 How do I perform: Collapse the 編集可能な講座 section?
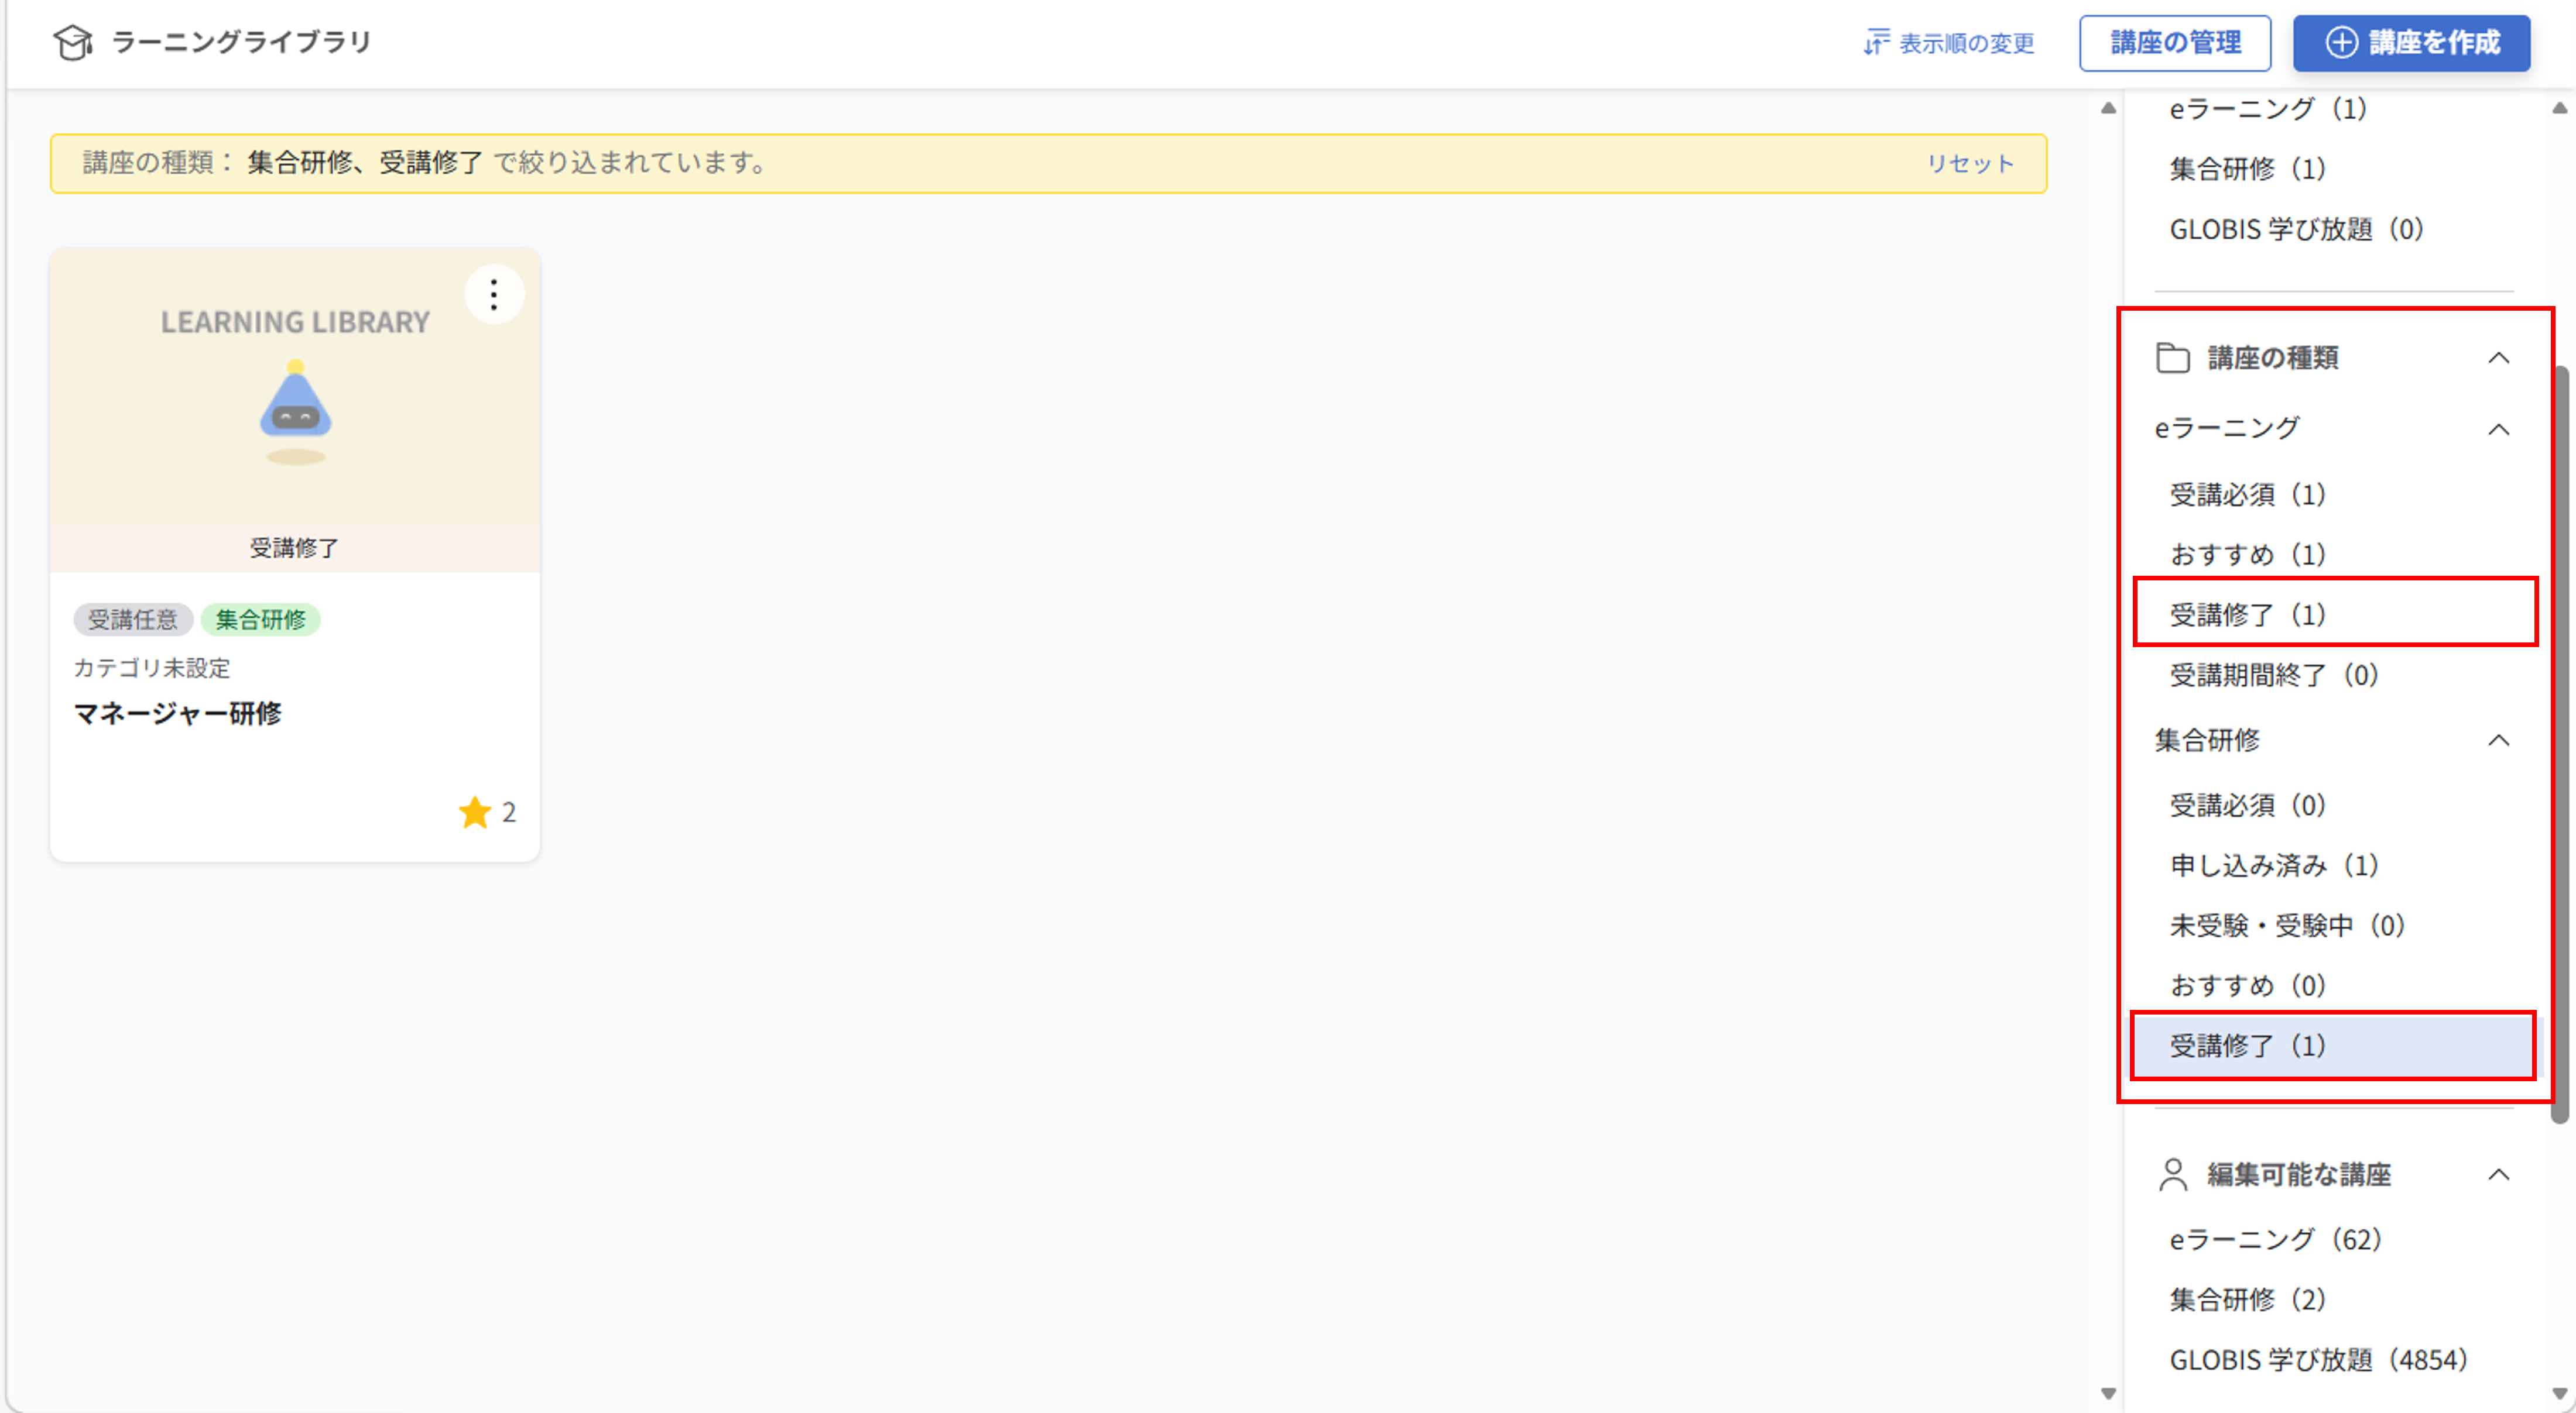point(2499,1175)
